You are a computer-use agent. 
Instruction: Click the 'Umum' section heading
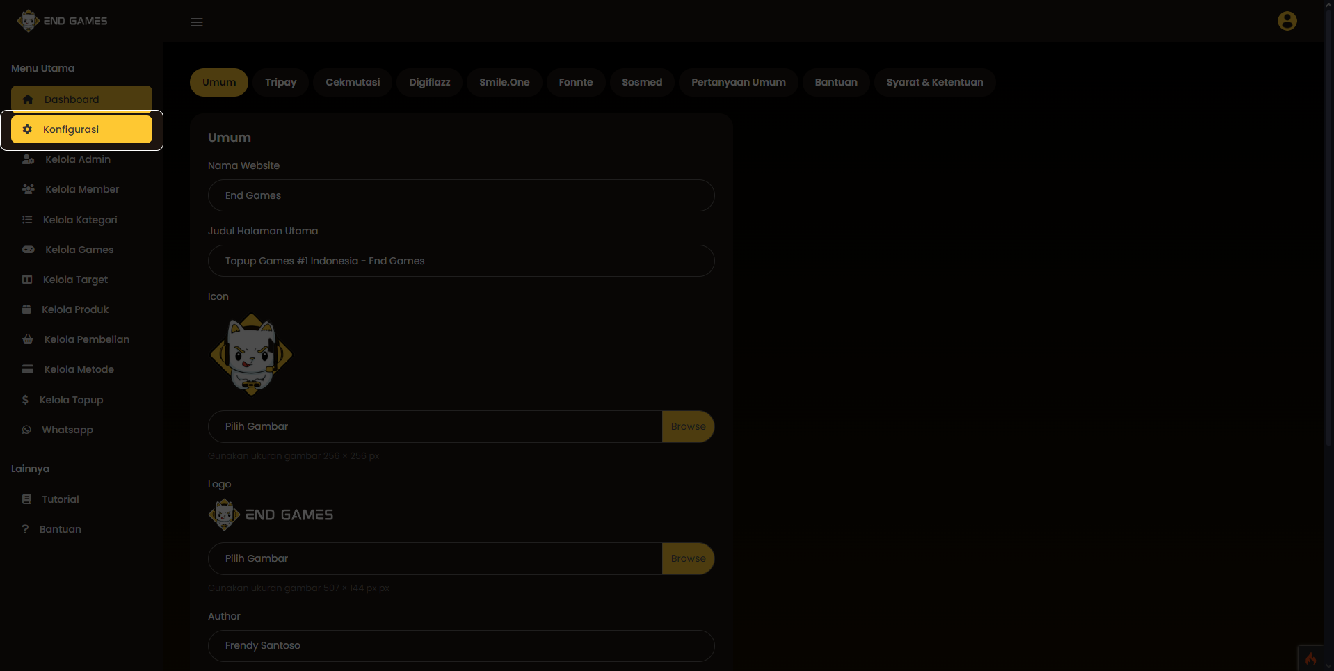click(230, 138)
